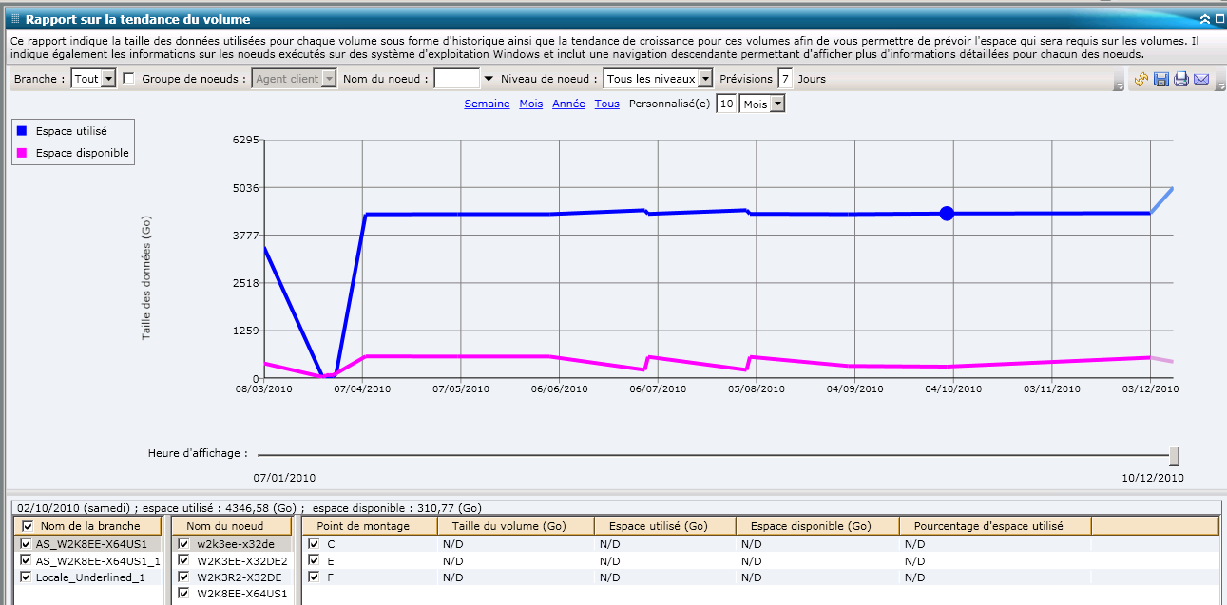Uncheck the Locale_Underlined_1 branch checkbox

[x=27, y=577]
